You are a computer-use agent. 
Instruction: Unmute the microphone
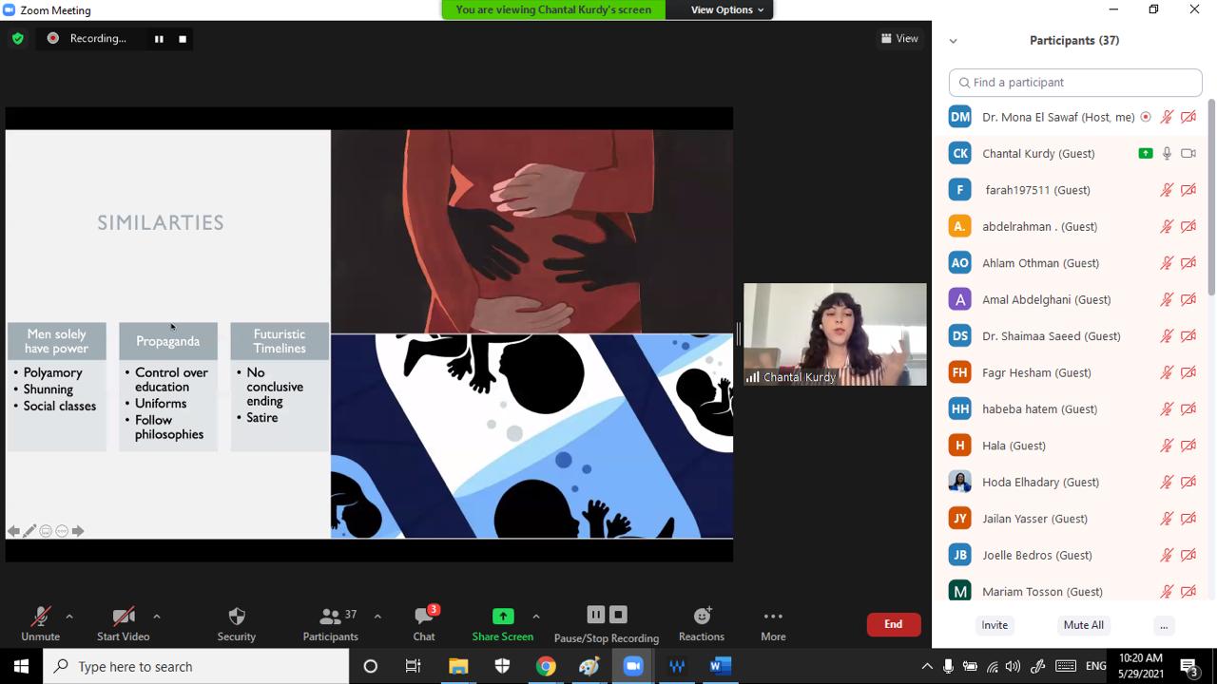(x=40, y=623)
